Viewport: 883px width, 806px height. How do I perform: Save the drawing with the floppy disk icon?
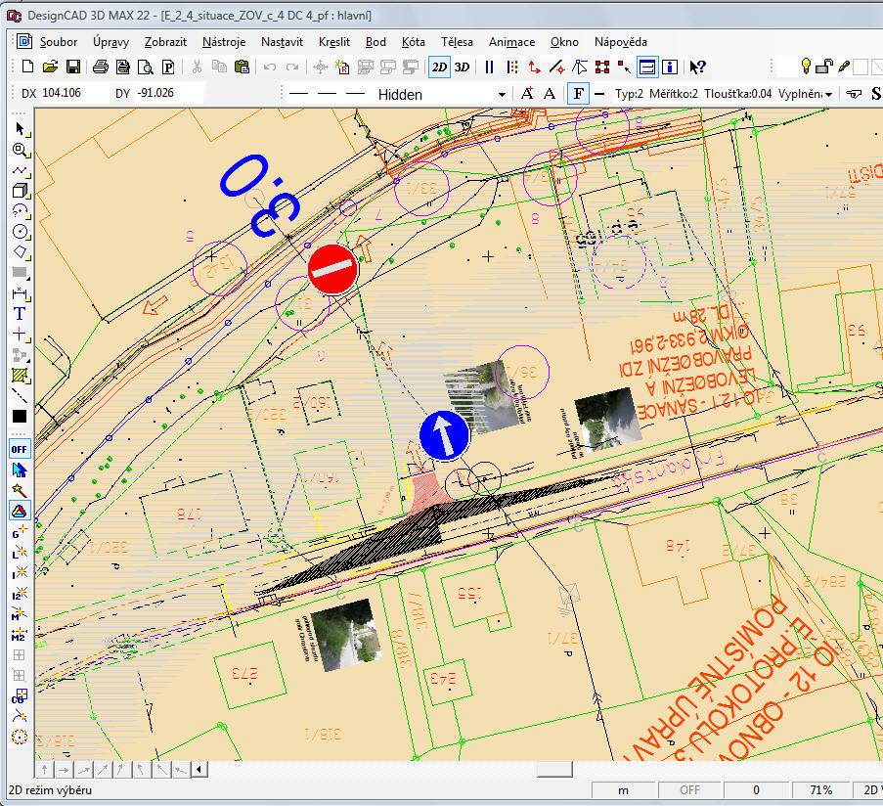tap(73, 67)
